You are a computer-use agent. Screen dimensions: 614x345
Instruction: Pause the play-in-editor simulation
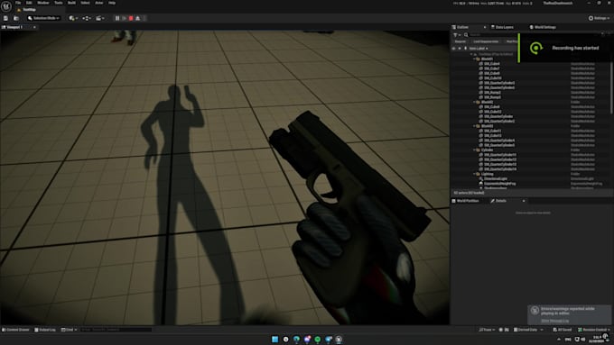117,18
